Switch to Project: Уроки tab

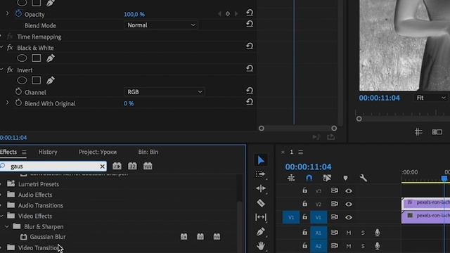98,152
